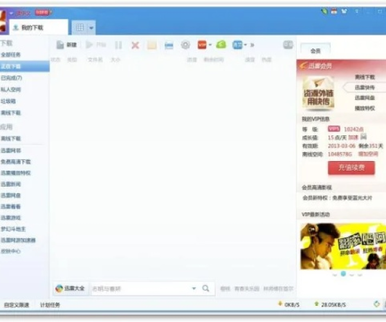386x322 pixels.
Task: Select 播放特权 in the member panel
Action: pos(365,108)
